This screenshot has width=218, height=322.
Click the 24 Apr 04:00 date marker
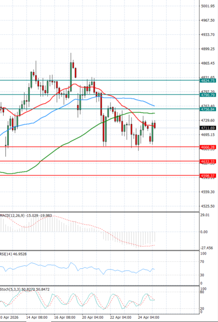(x=148, y=318)
